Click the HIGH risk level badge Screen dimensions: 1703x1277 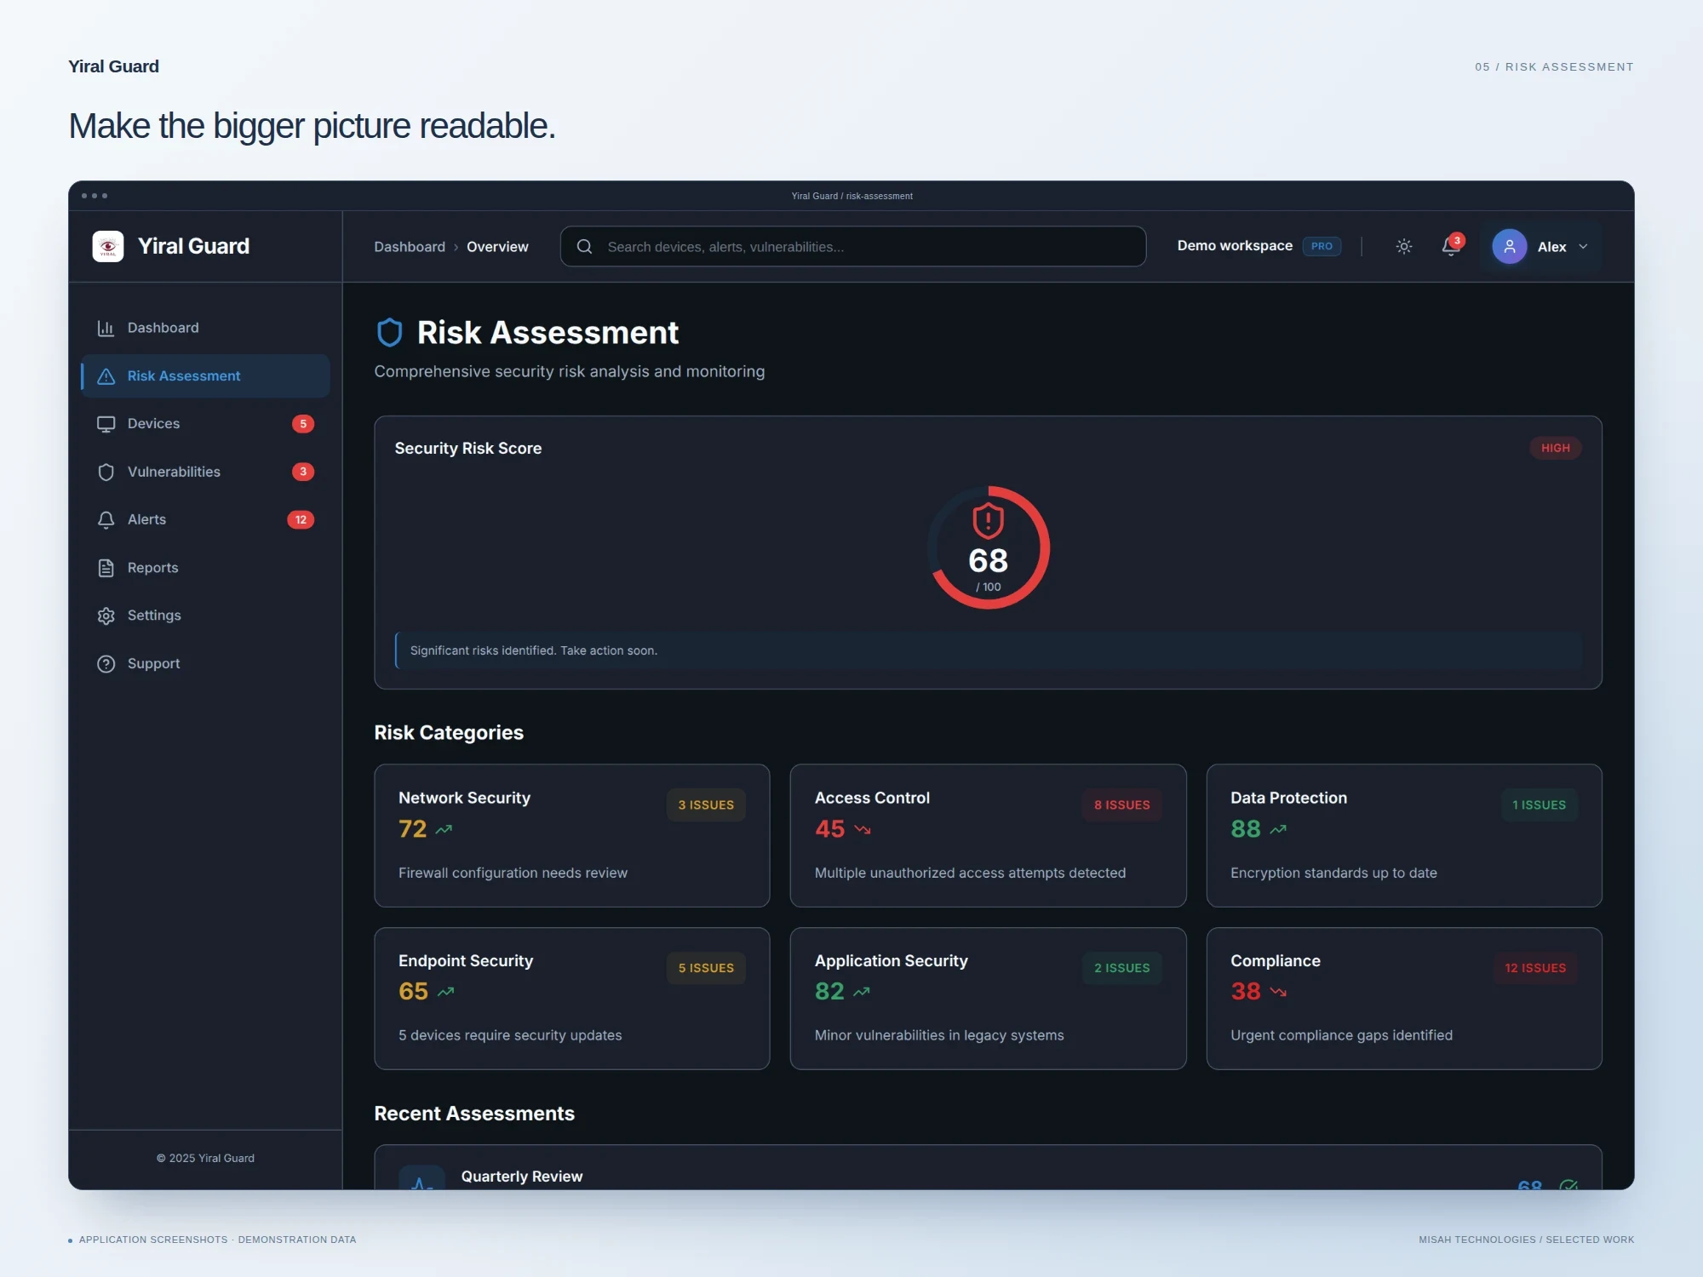pyautogui.click(x=1555, y=448)
